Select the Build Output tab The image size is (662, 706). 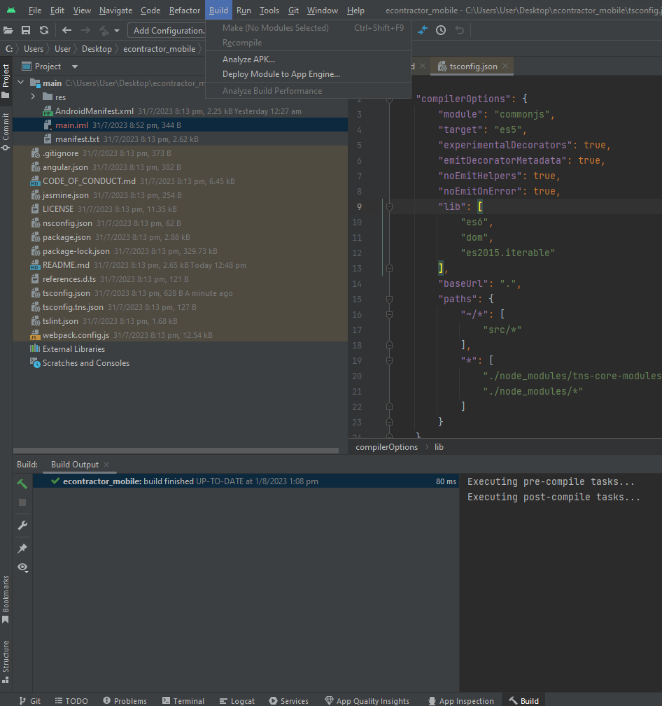[75, 464]
